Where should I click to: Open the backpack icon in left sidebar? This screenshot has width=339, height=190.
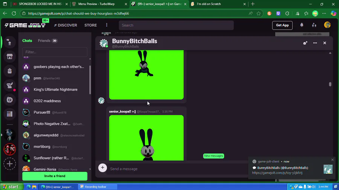click(9, 71)
